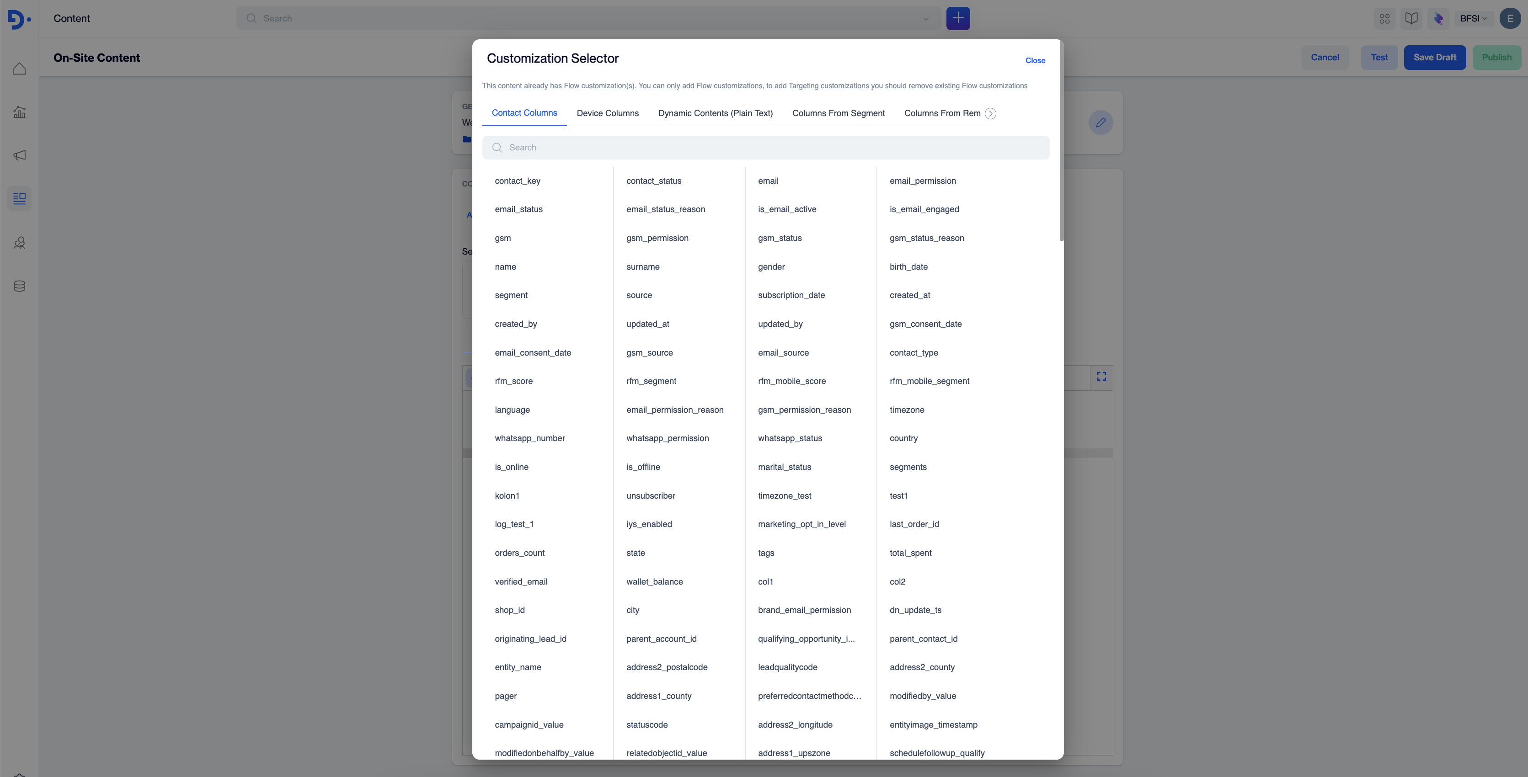Select the contact_key column

[x=517, y=181]
